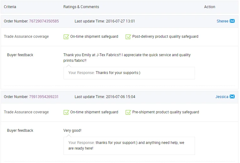This screenshot has width=240, height=163.
Task: Click the Ratings & Comments column header
Action: pos(81,7)
